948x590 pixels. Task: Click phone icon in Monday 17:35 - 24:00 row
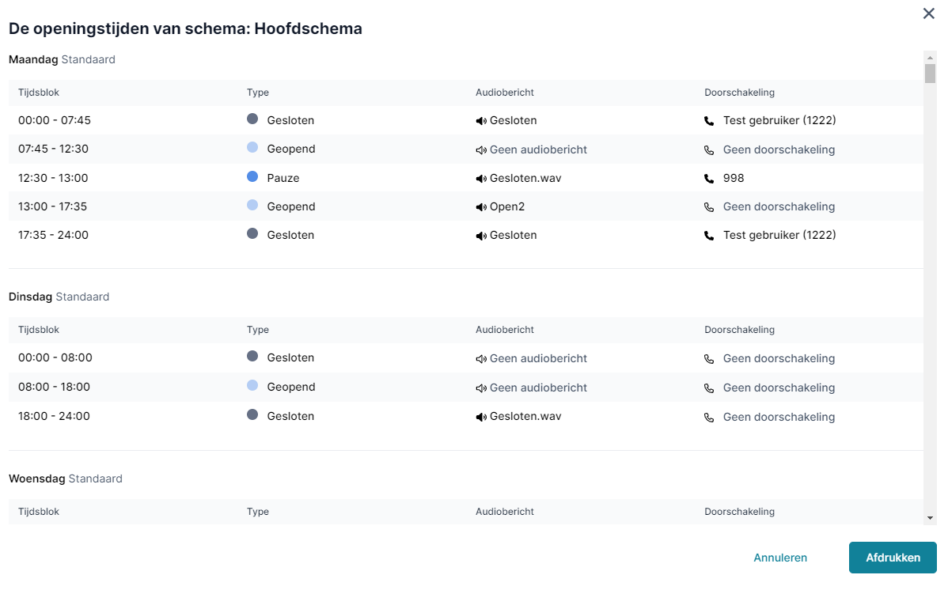(709, 236)
